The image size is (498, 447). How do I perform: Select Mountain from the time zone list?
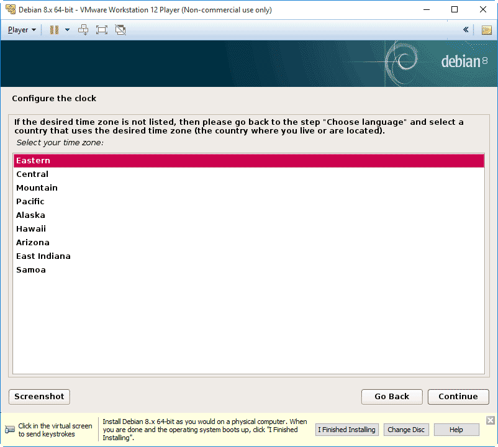pyautogui.click(x=37, y=188)
